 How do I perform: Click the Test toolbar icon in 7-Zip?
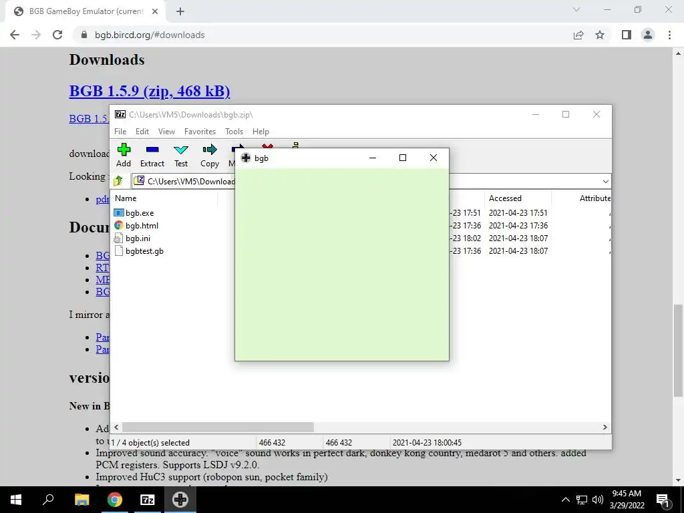(181, 150)
